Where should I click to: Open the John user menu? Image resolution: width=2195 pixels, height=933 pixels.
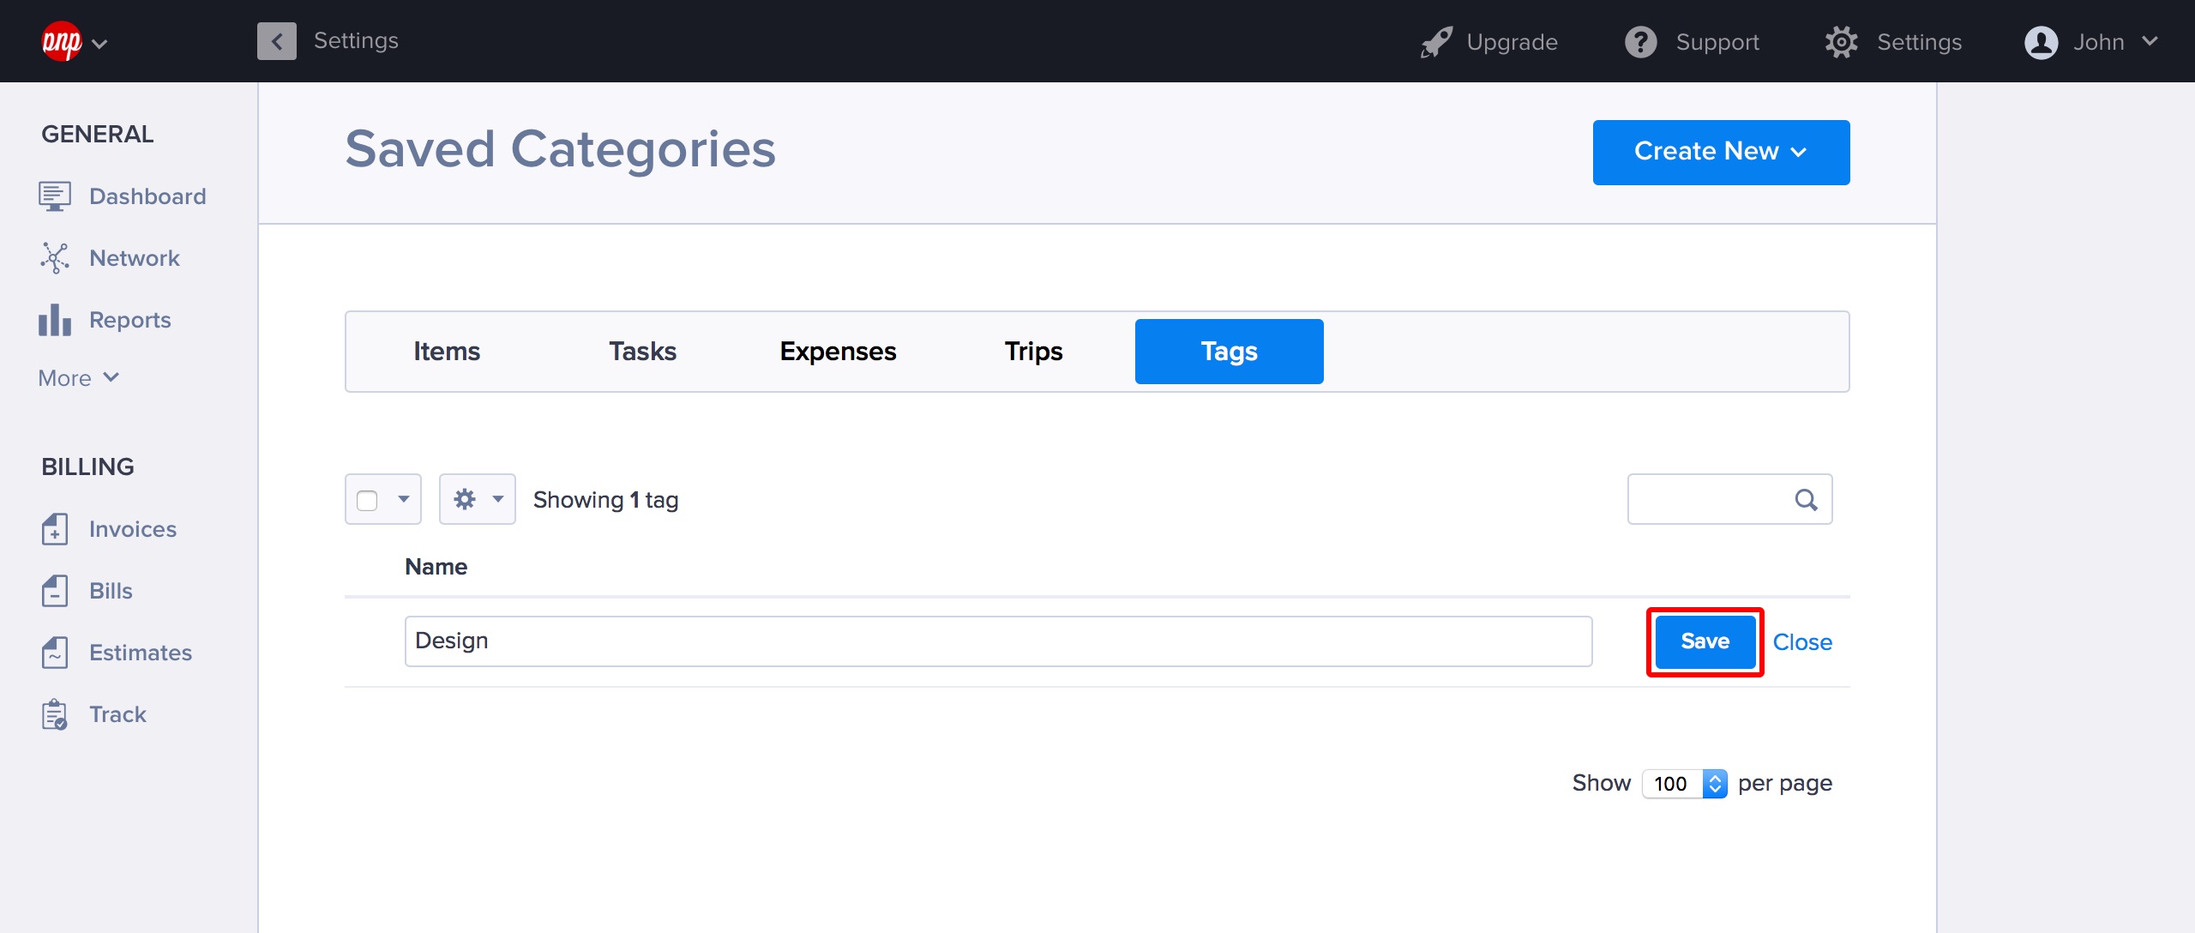tap(2091, 42)
